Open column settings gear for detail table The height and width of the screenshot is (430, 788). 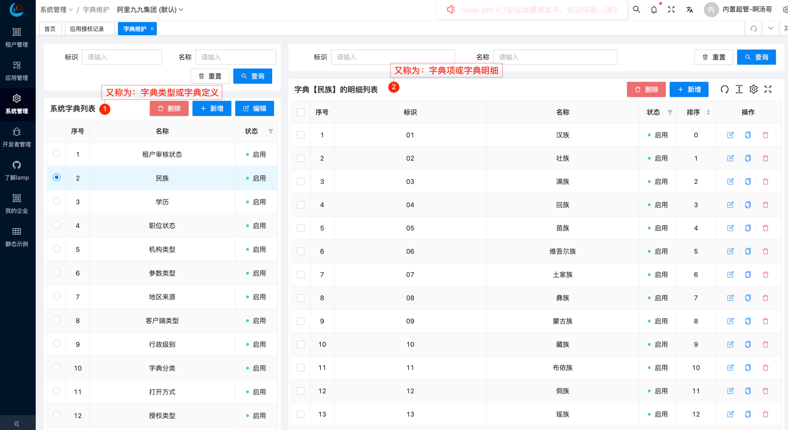point(753,89)
